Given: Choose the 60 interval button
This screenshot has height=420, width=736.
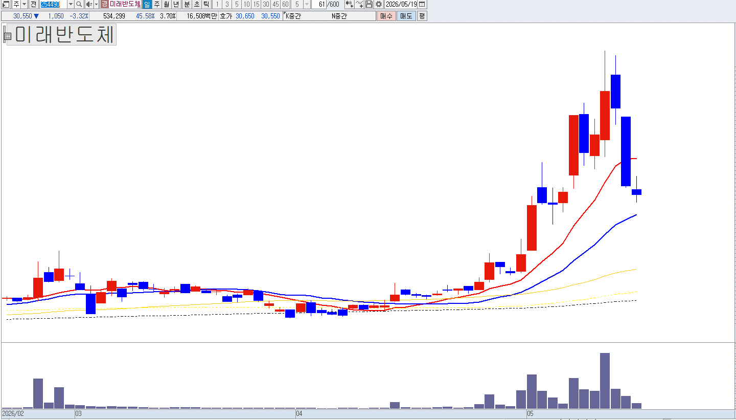Looking at the screenshot, I should click(285, 4).
